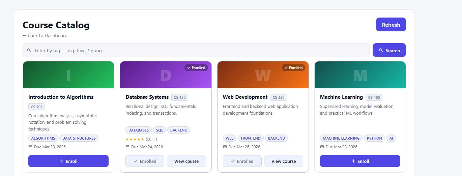Click the CS 420 course code badge
Screen dimensions: 462x176
180,97
